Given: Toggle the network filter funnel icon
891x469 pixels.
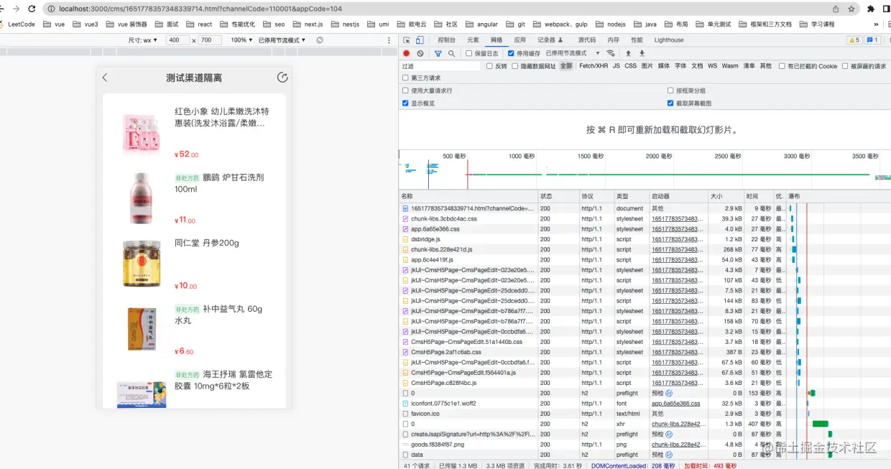Looking at the screenshot, I should pyautogui.click(x=438, y=53).
